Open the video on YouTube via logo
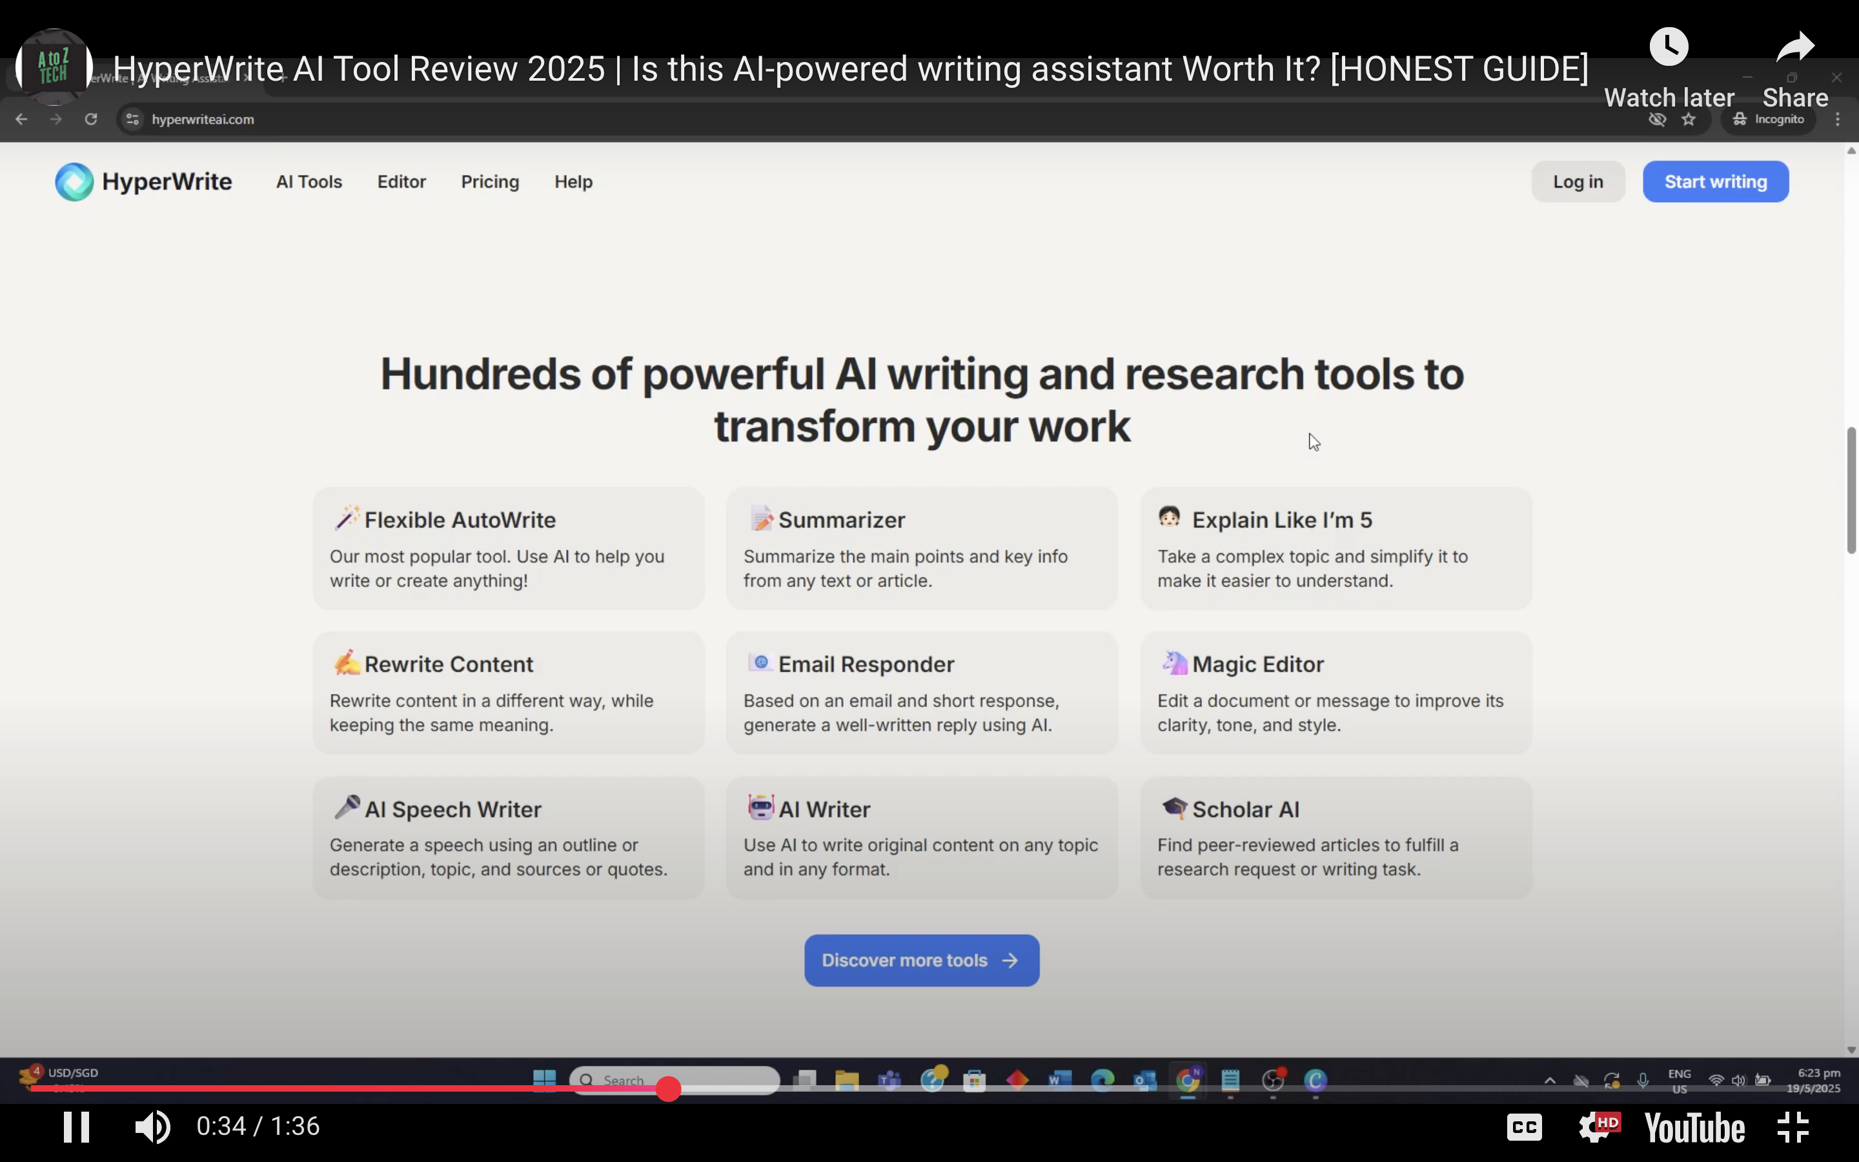The width and height of the screenshot is (1859, 1162). [x=1694, y=1128]
